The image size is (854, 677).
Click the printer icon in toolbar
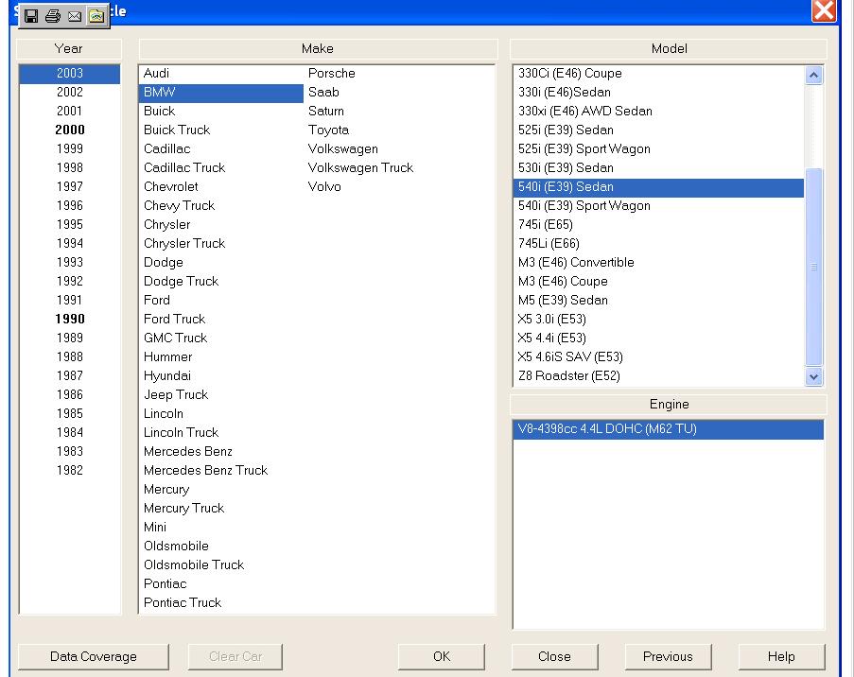pos(53,16)
